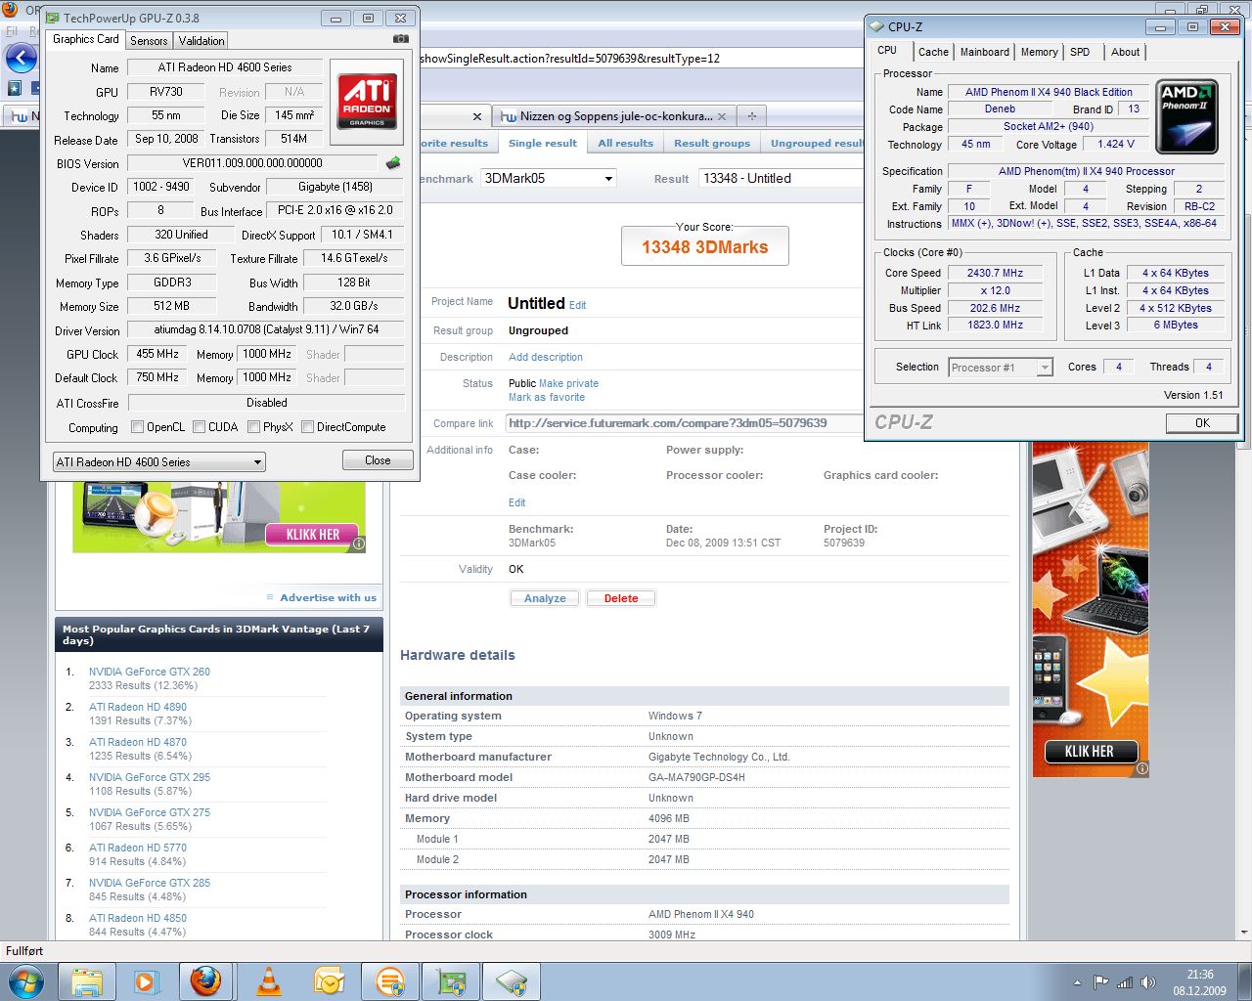Click the bookmarks star icon in Firefox toolbar
Screen dimensions: 1252x1001
15,88
